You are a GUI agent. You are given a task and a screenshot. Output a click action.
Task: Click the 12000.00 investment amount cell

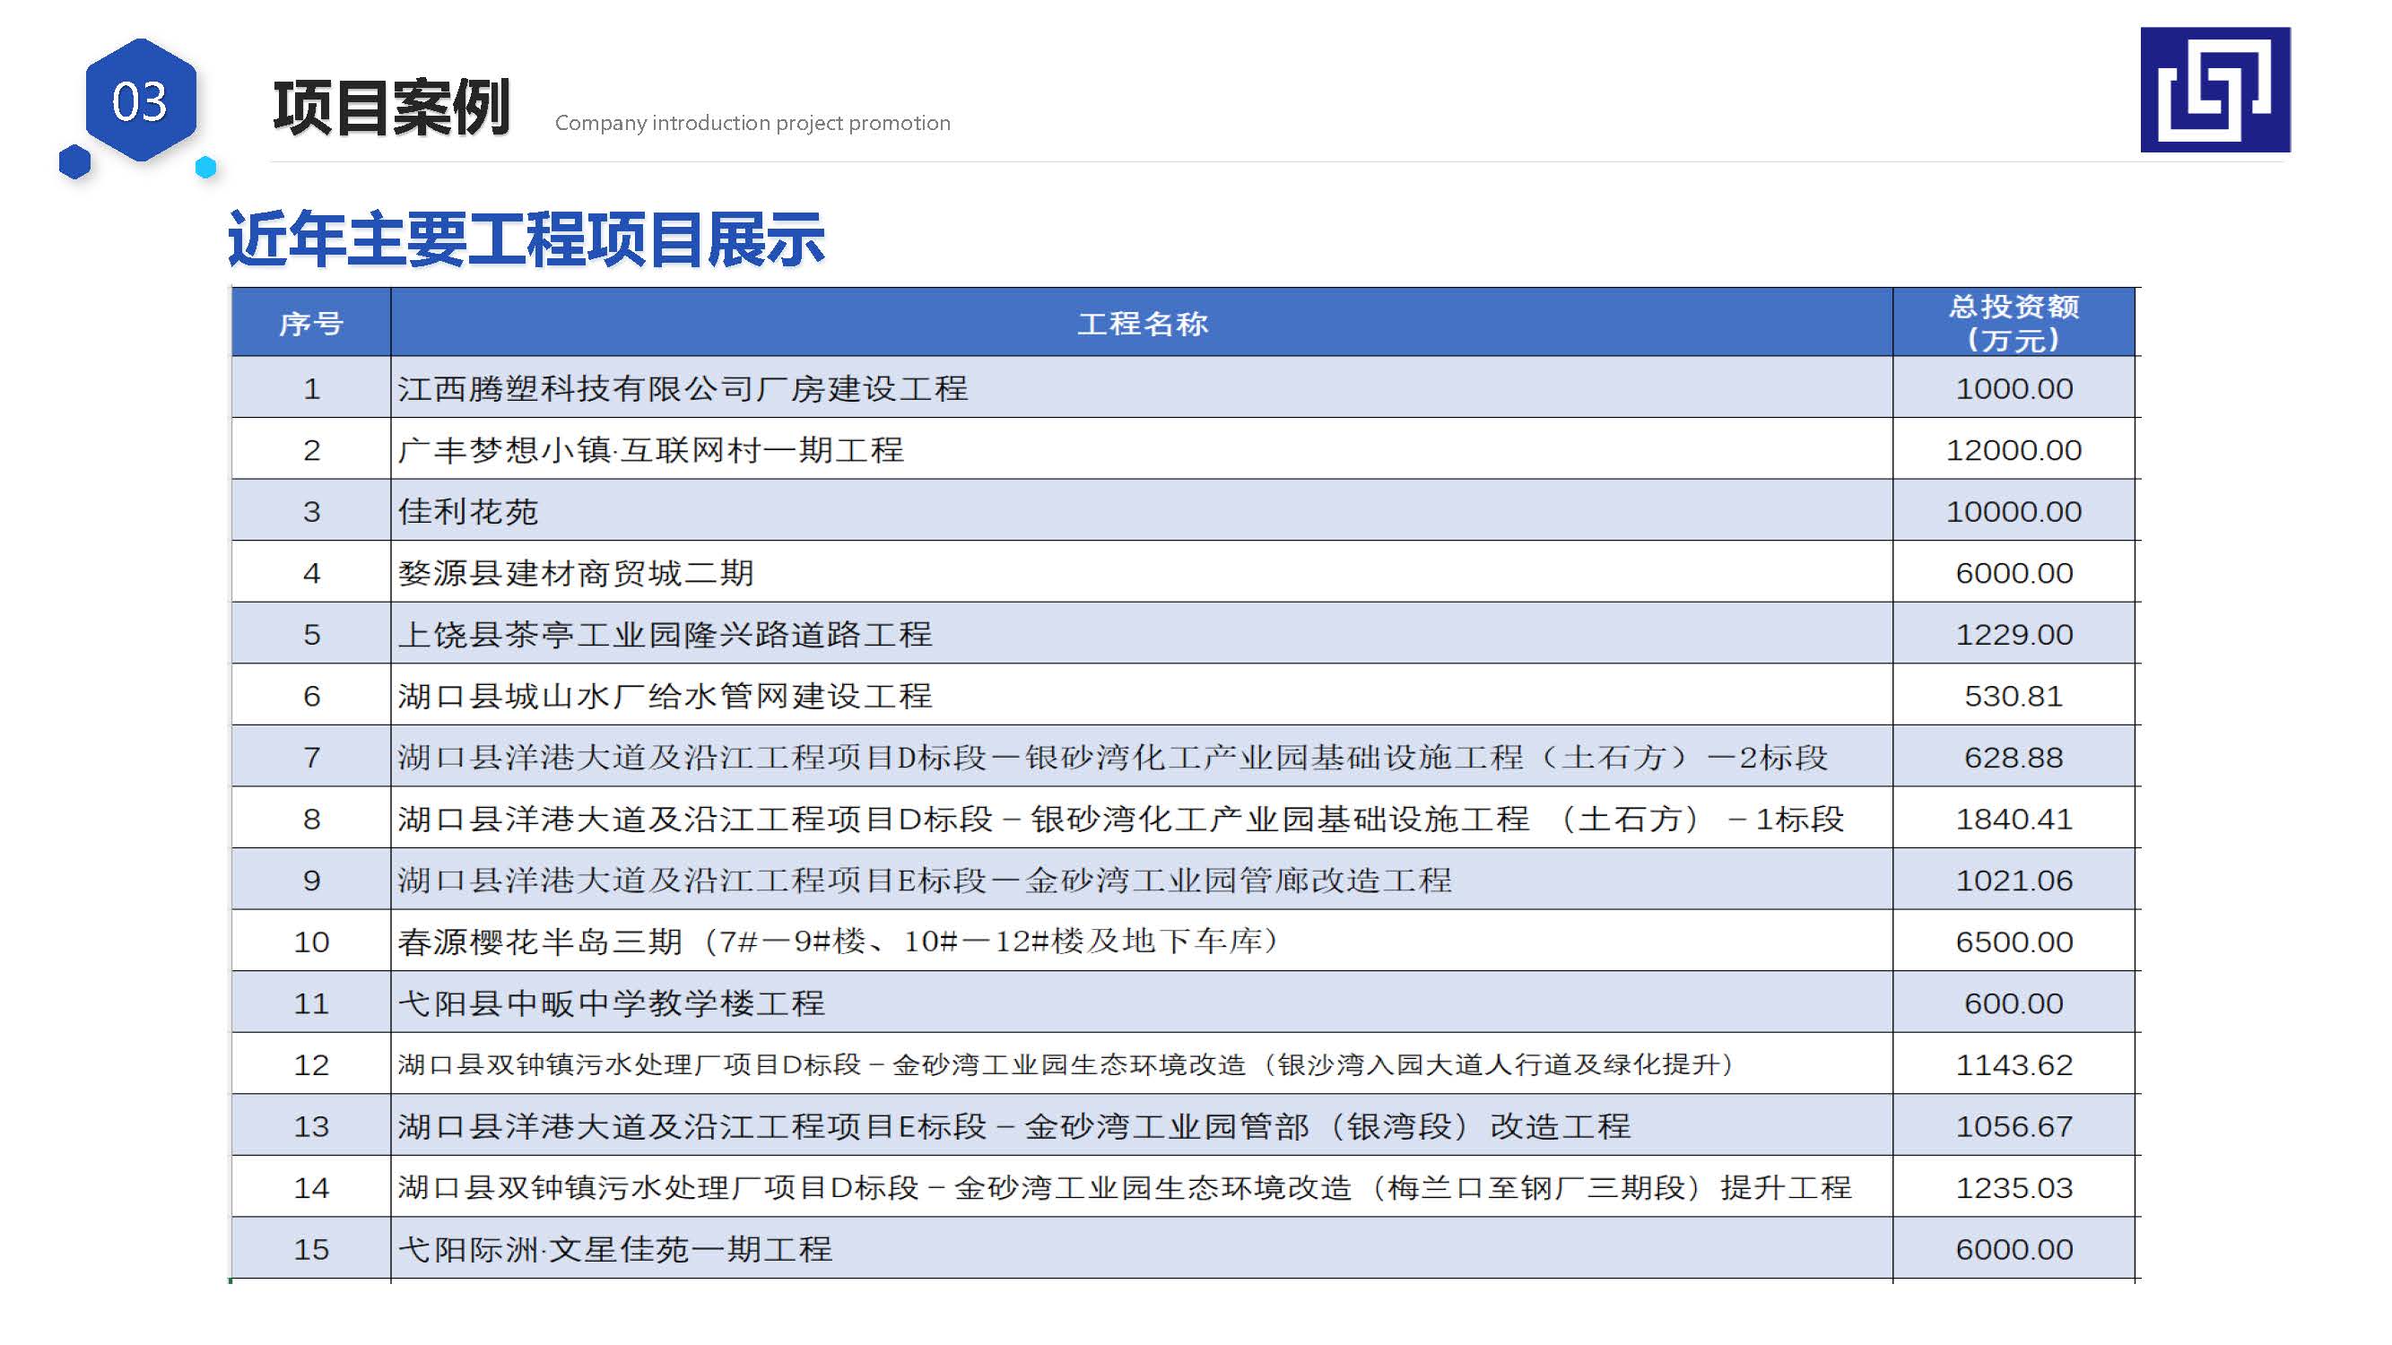click(2013, 450)
